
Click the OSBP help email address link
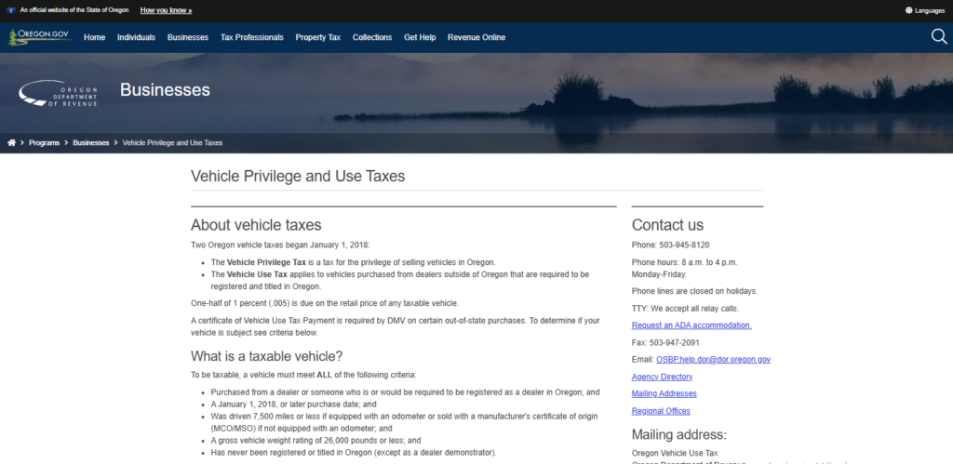[x=711, y=359]
